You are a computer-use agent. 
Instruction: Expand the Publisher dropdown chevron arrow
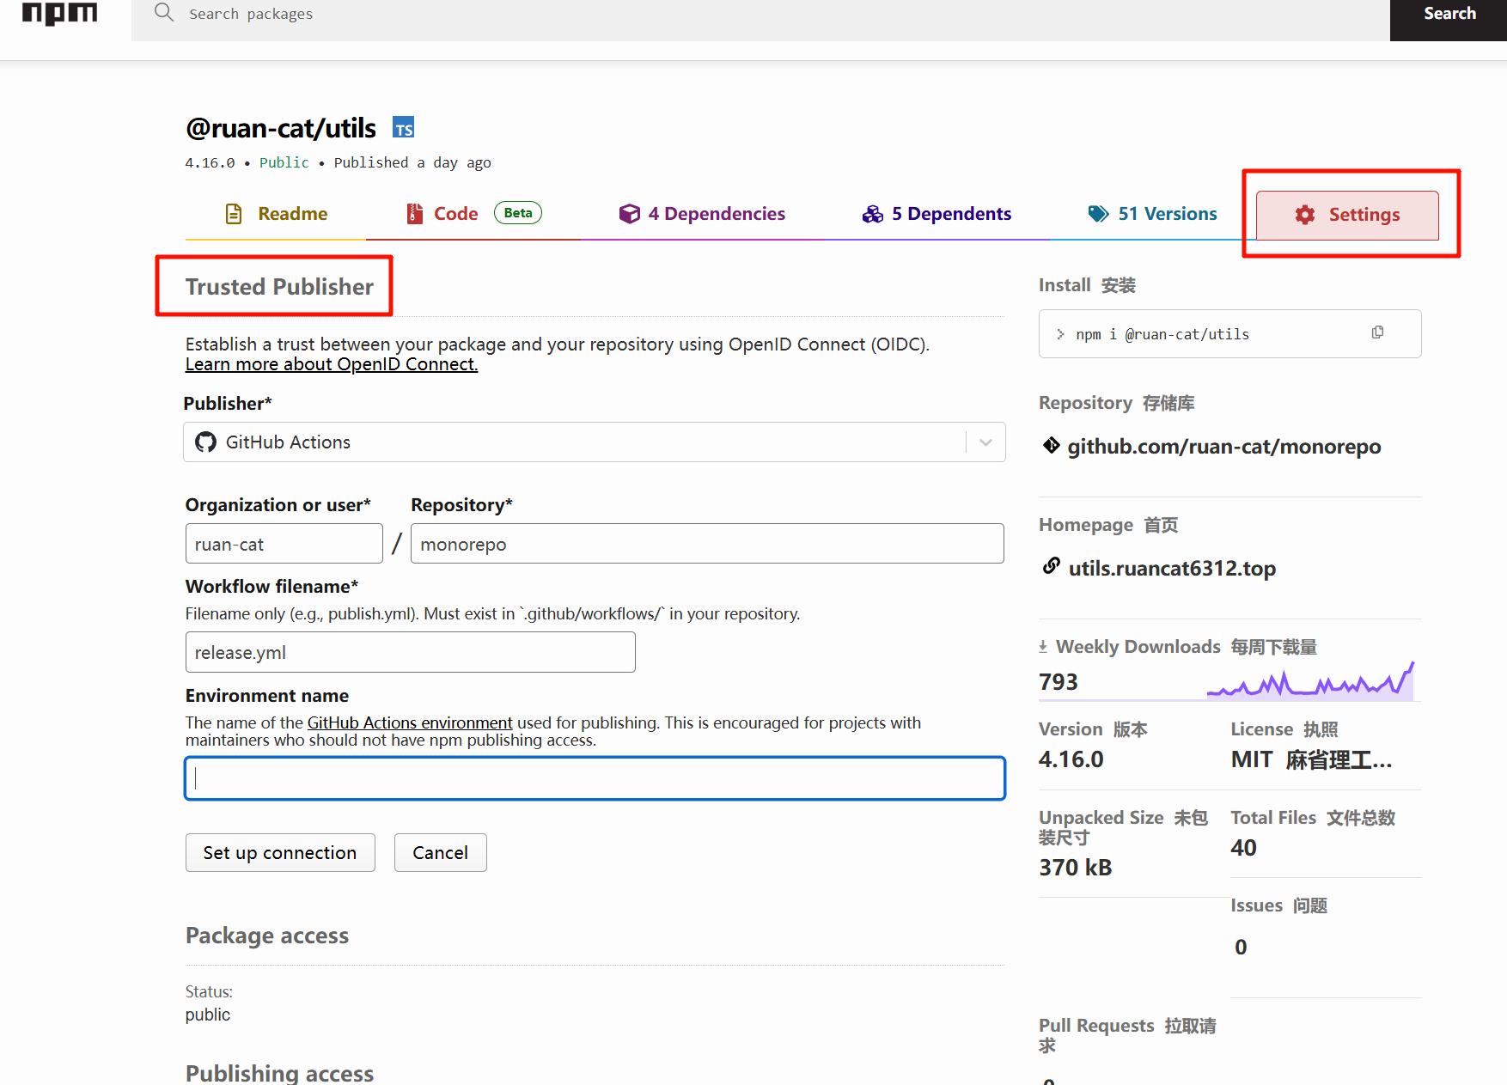tap(985, 442)
